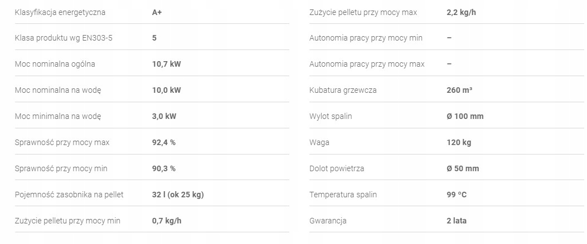
Task: Select the 260 m³ heating volume value
Action: [x=459, y=91]
